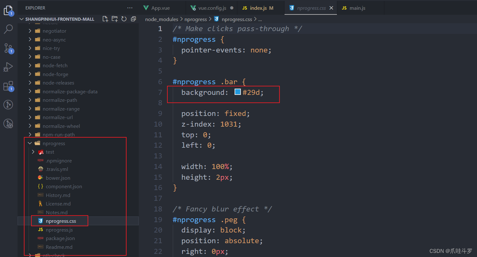Click node_modules in the breadcrumb
Image resolution: width=477 pixels, height=257 pixels.
click(161, 19)
